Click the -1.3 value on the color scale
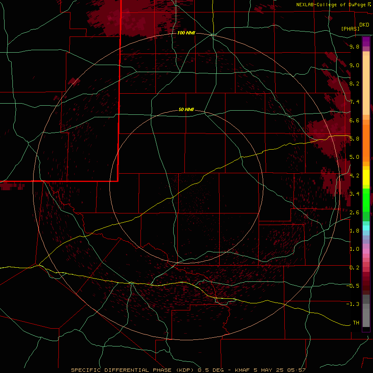Screen dimensions: 373x373 353,304
